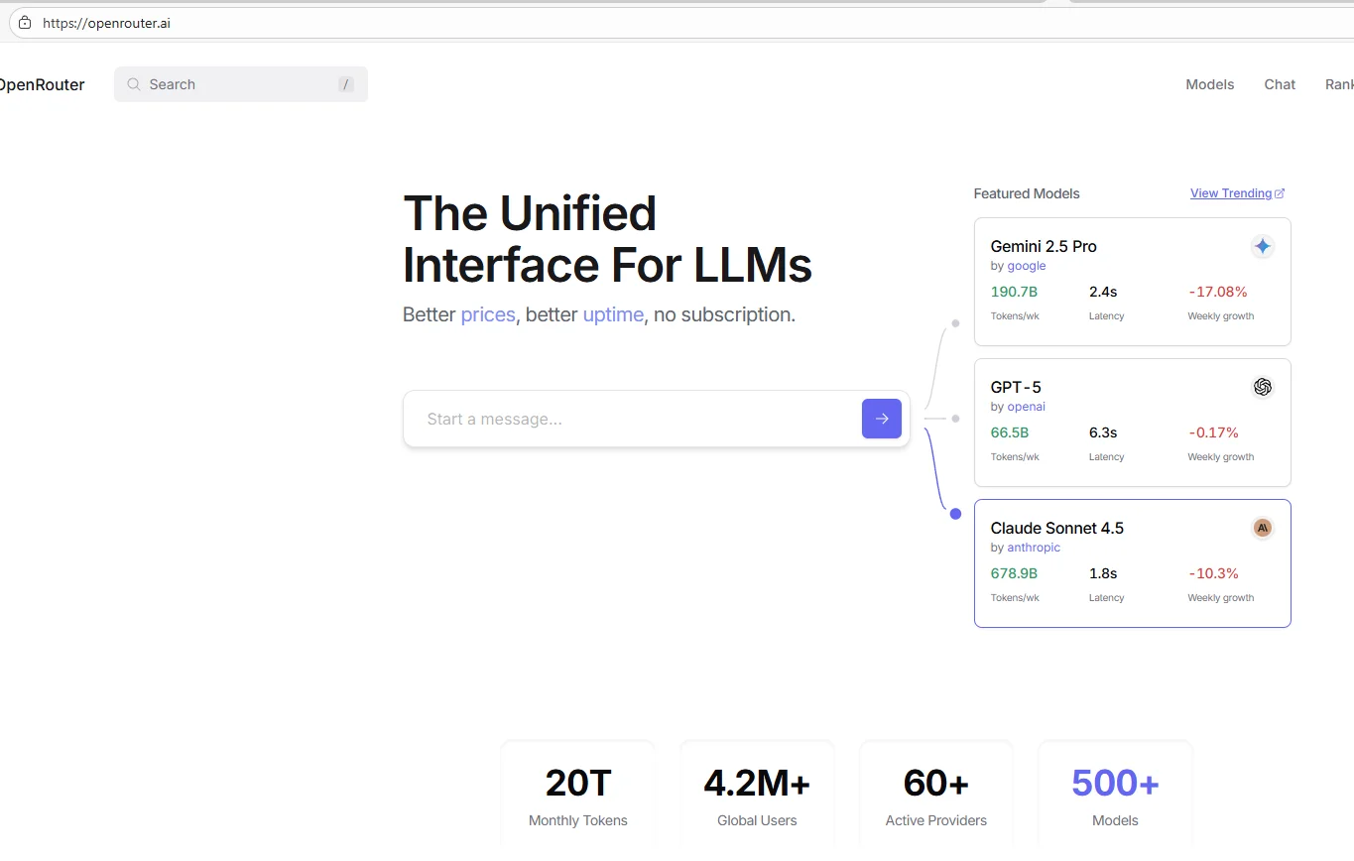The image size is (1354, 861).
Task: Open the GPT-5 model title
Action: click(1016, 387)
